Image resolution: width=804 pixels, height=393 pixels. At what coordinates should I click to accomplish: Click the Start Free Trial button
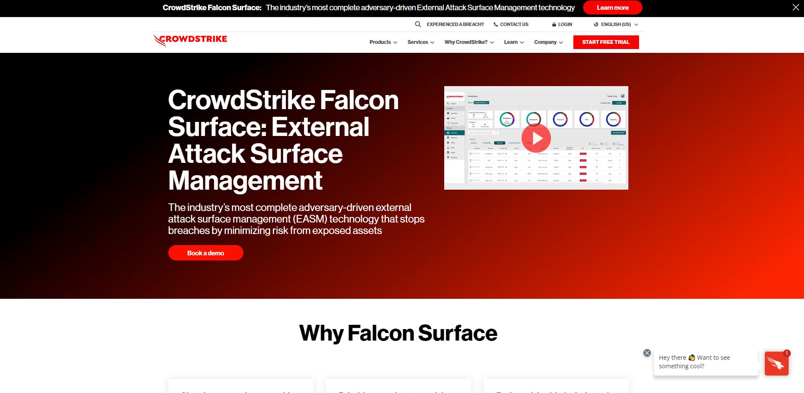[606, 42]
